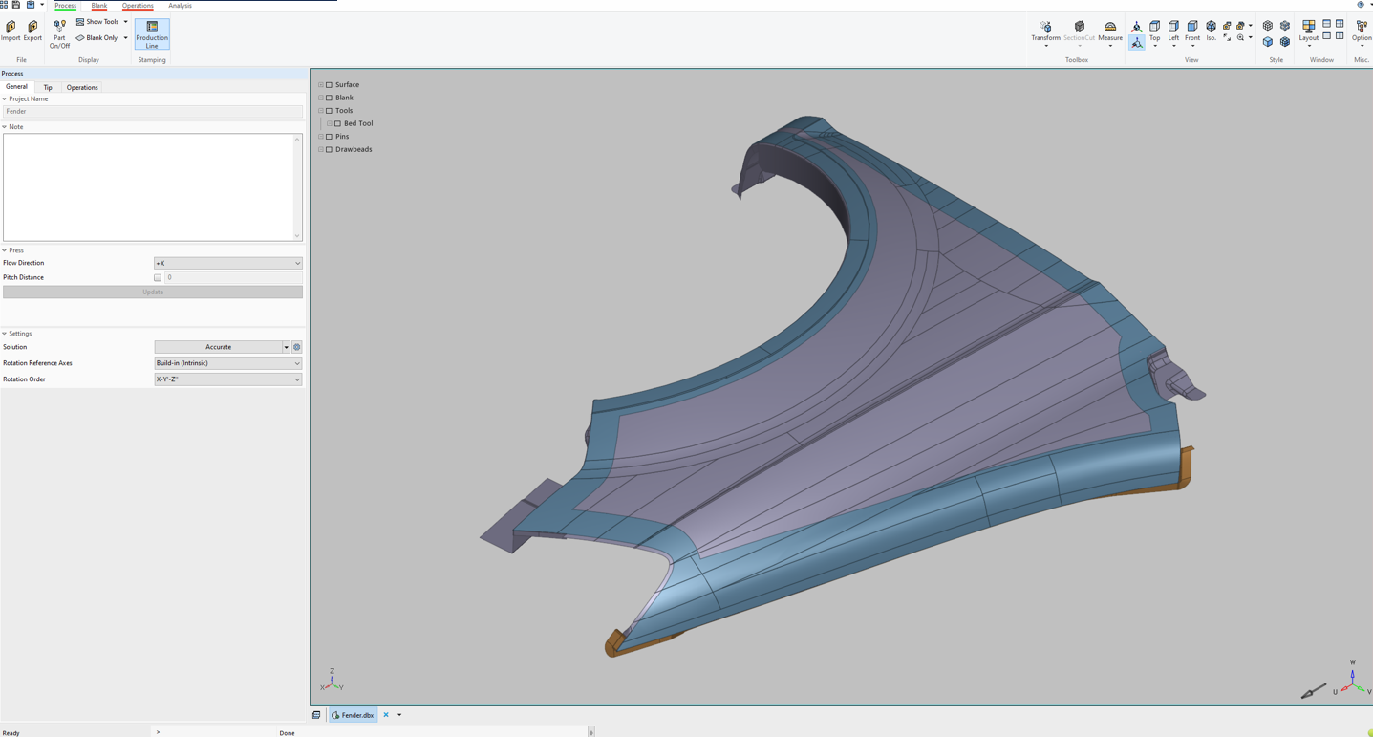Switch to Iso. view
Screen dimensions: 1373x737
(1211, 32)
